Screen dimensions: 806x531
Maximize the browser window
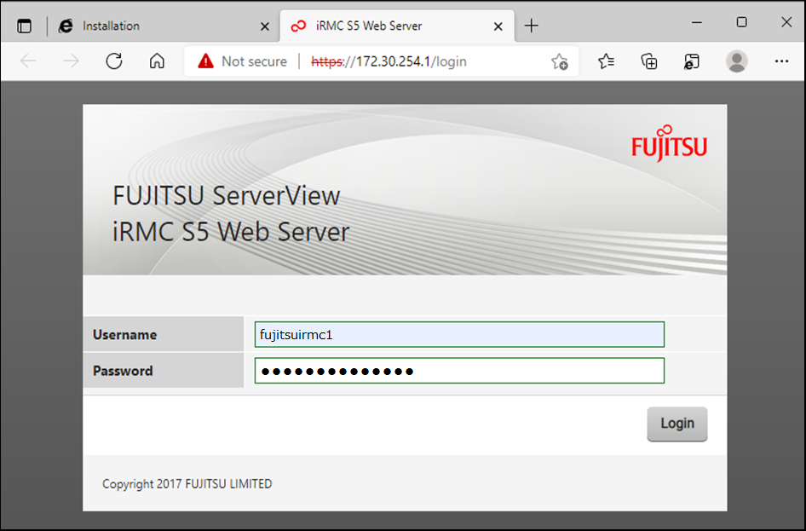[x=742, y=23]
